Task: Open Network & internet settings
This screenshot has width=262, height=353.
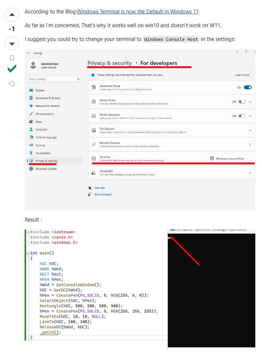Action: click(x=48, y=106)
